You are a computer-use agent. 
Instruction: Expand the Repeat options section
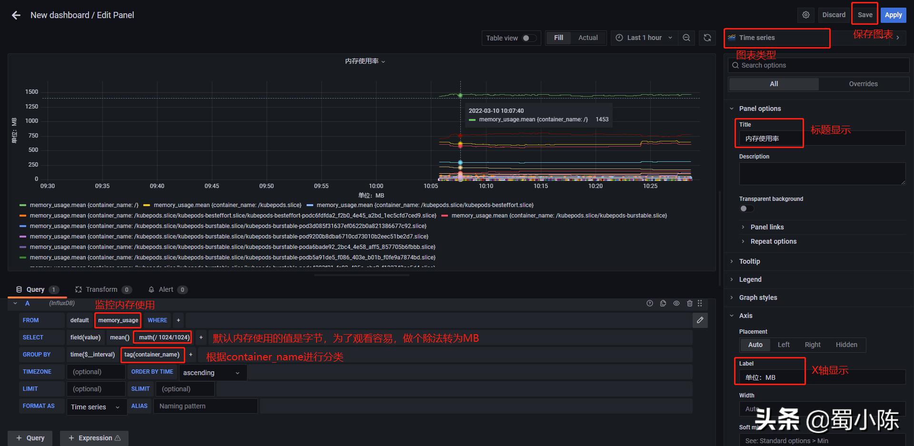(773, 241)
